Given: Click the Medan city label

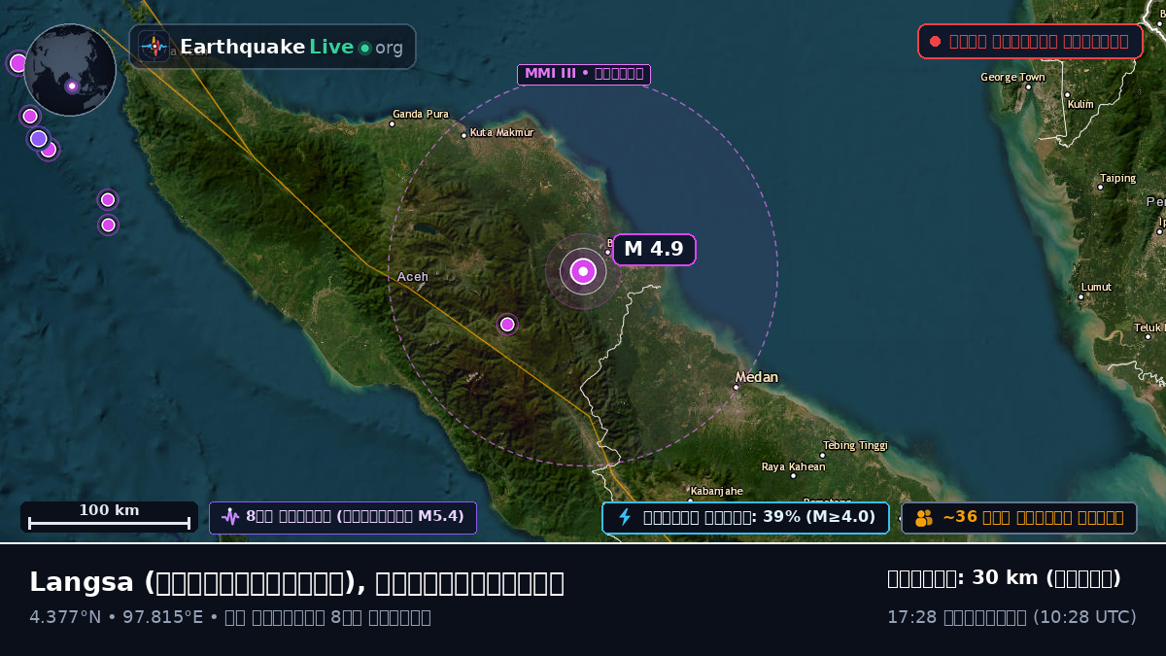Looking at the screenshot, I should [x=756, y=377].
